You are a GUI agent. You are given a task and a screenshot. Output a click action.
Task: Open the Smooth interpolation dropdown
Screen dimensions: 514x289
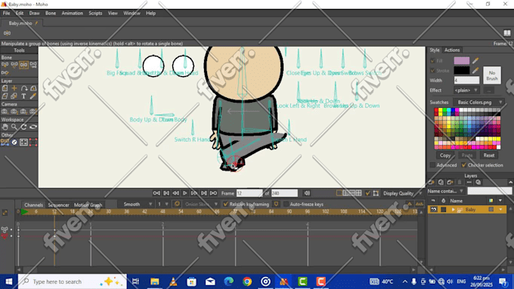pyautogui.click(x=137, y=204)
